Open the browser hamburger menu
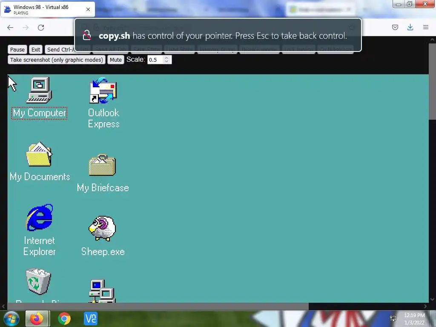 [426, 27]
